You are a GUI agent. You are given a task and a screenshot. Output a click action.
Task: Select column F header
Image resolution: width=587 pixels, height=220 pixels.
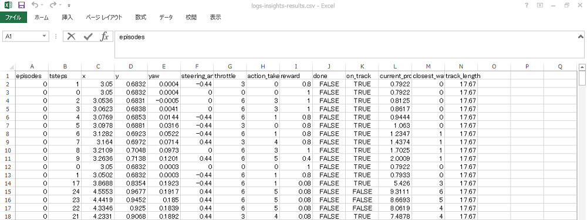(197, 67)
